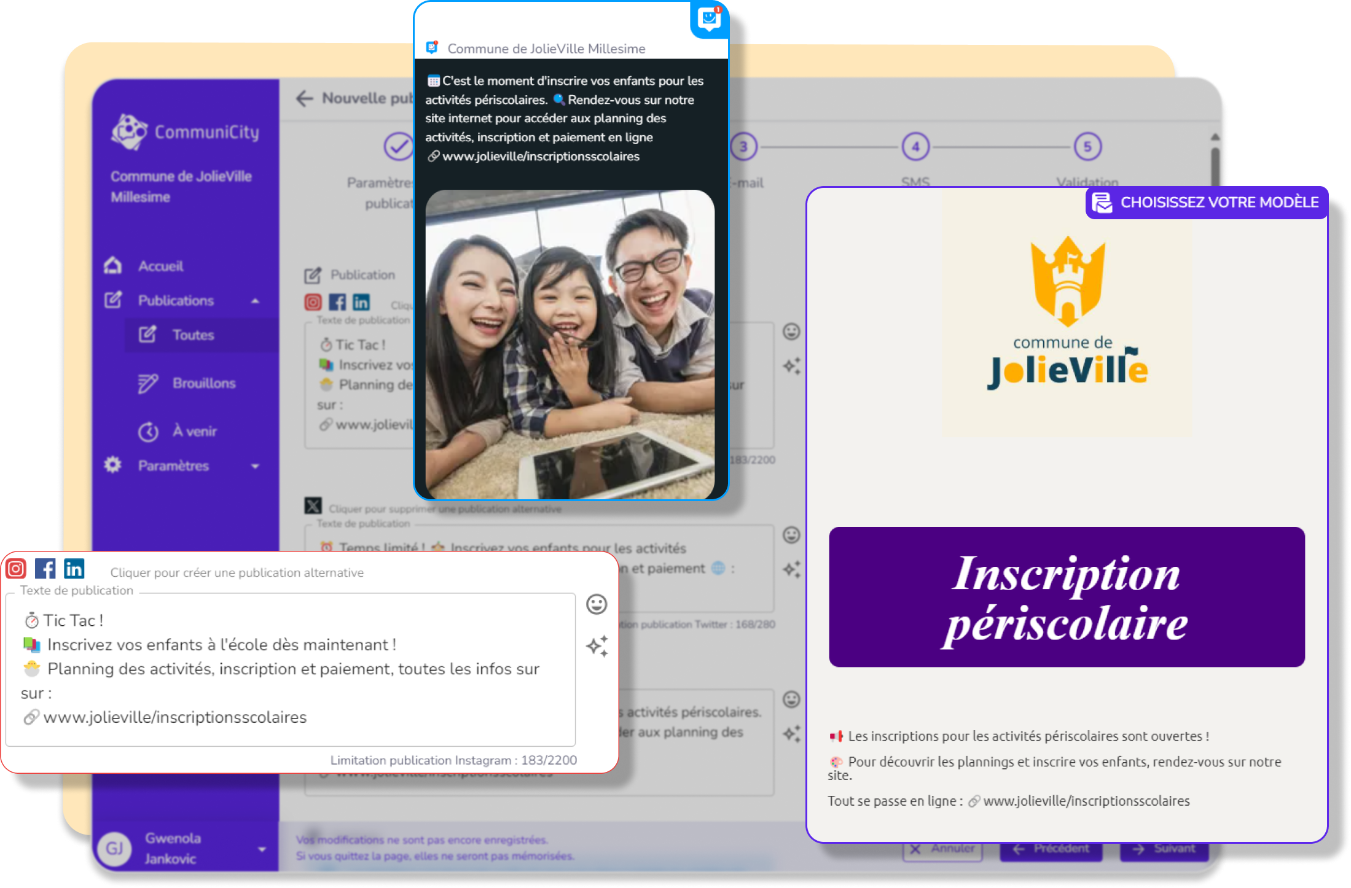
Task: Click inside the Instagram publication text field
Action: point(289,669)
